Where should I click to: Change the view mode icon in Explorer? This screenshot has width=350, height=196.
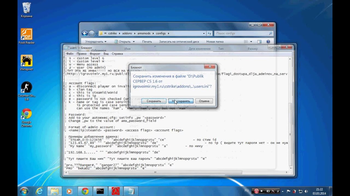[x=246, y=42]
